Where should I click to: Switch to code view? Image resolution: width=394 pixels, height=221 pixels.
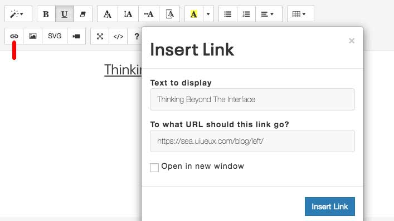tap(118, 36)
